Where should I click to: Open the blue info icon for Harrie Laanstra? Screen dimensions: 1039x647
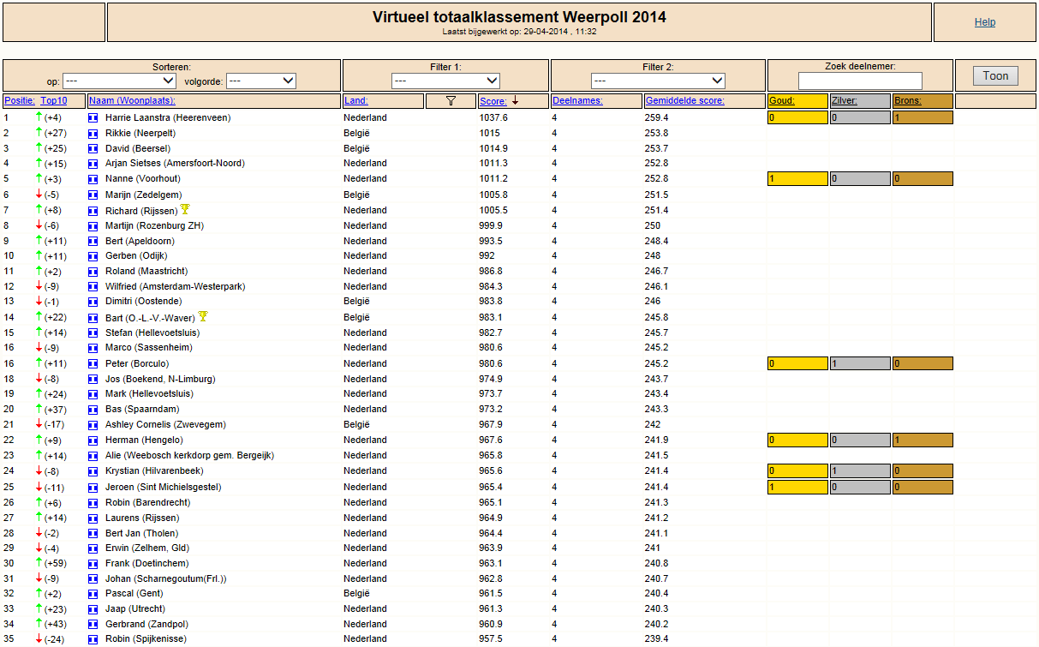(93, 117)
